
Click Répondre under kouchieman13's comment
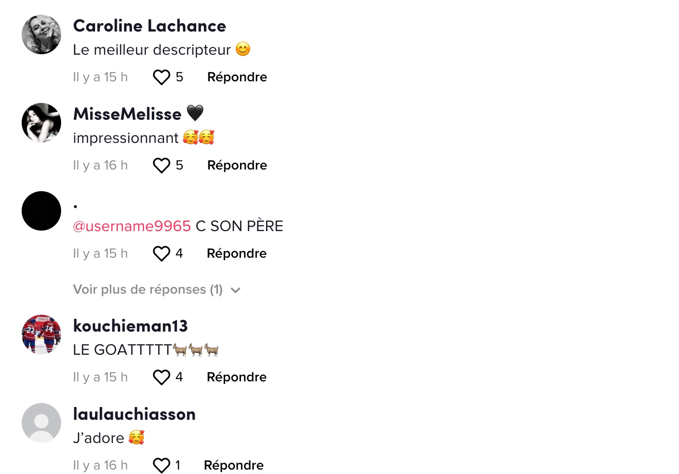pyautogui.click(x=237, y=377)
